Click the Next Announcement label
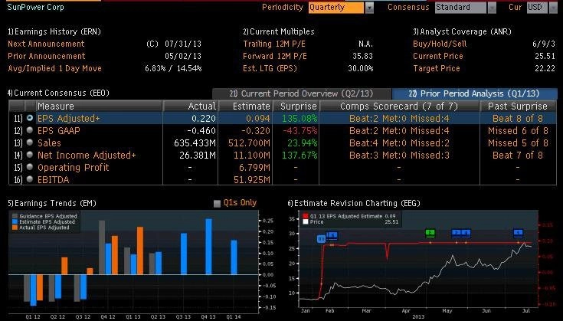This screenshot has height=321, width=563. click(x=46, y=44)
